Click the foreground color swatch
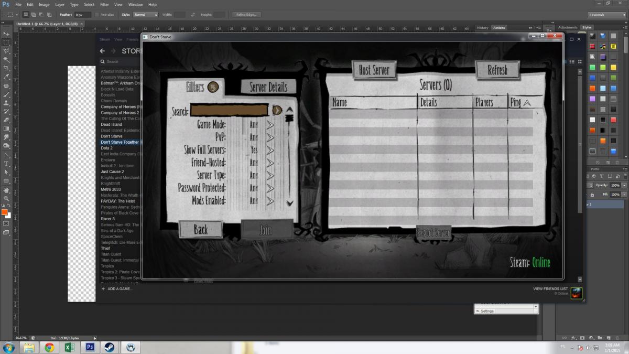Screen dimensions: 629x354 tap(5, 212)
